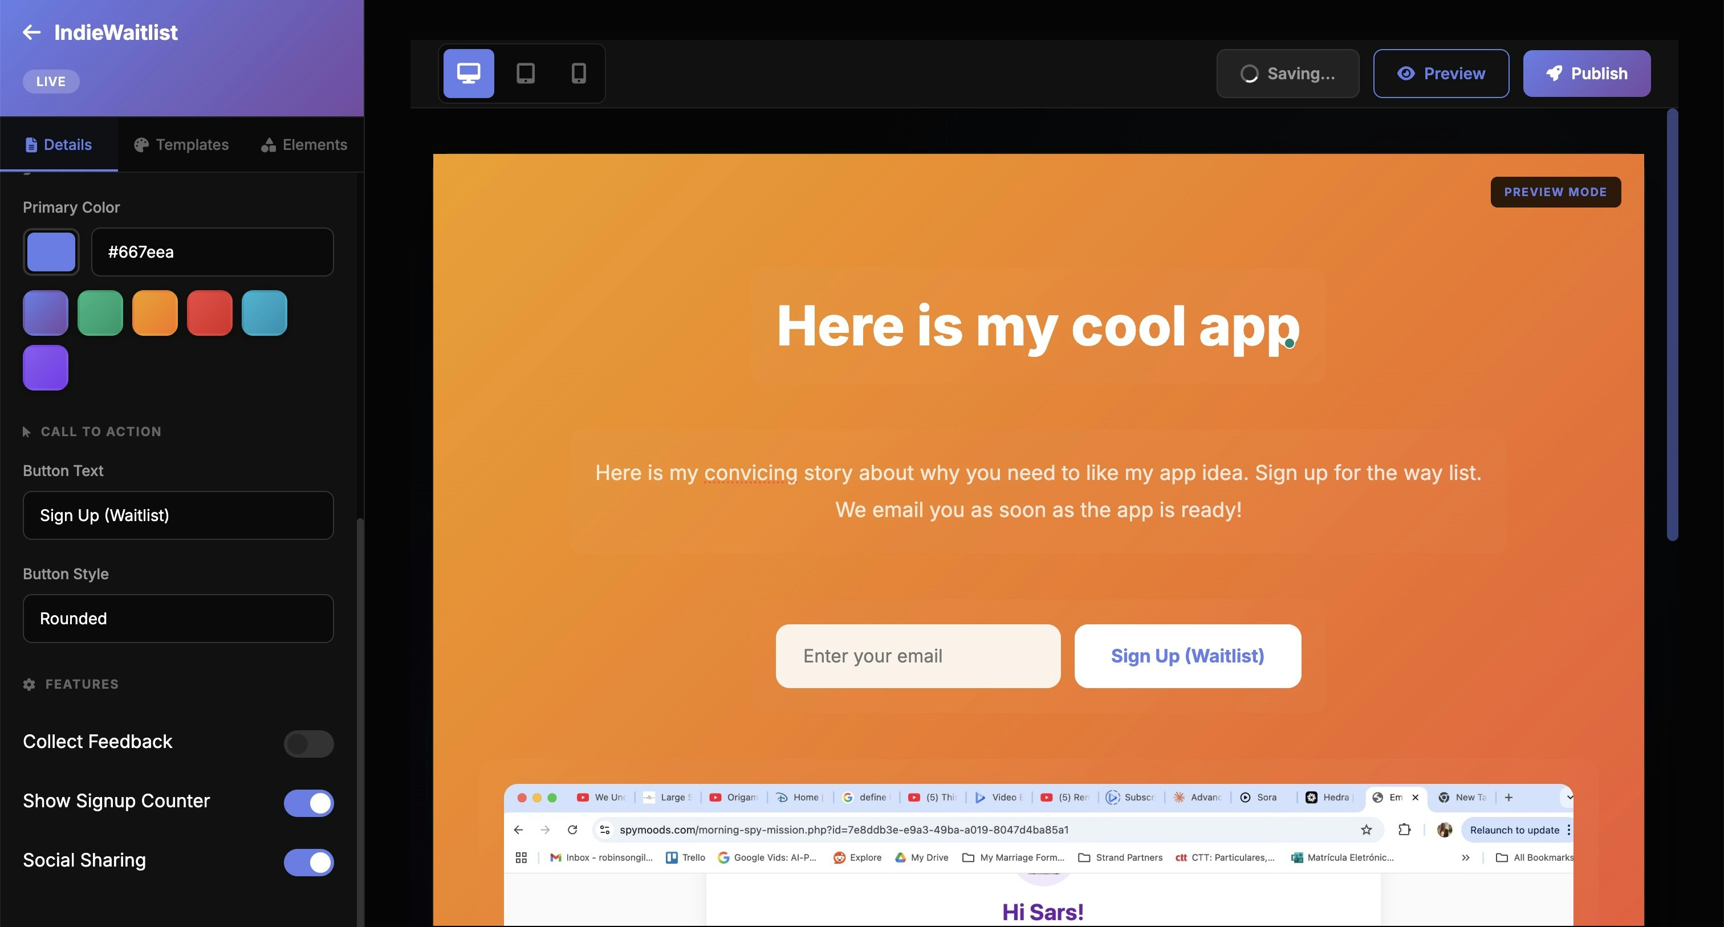
Task: Turn off the Social Sharing toggle
Action: coord(308,862)
